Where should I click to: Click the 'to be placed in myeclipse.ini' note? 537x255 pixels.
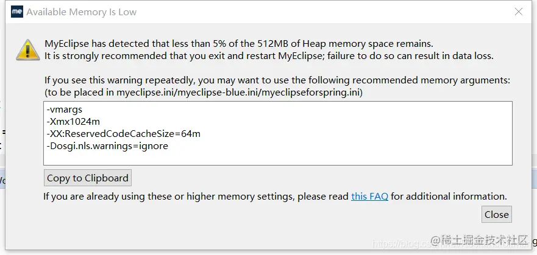coord(204,93)
